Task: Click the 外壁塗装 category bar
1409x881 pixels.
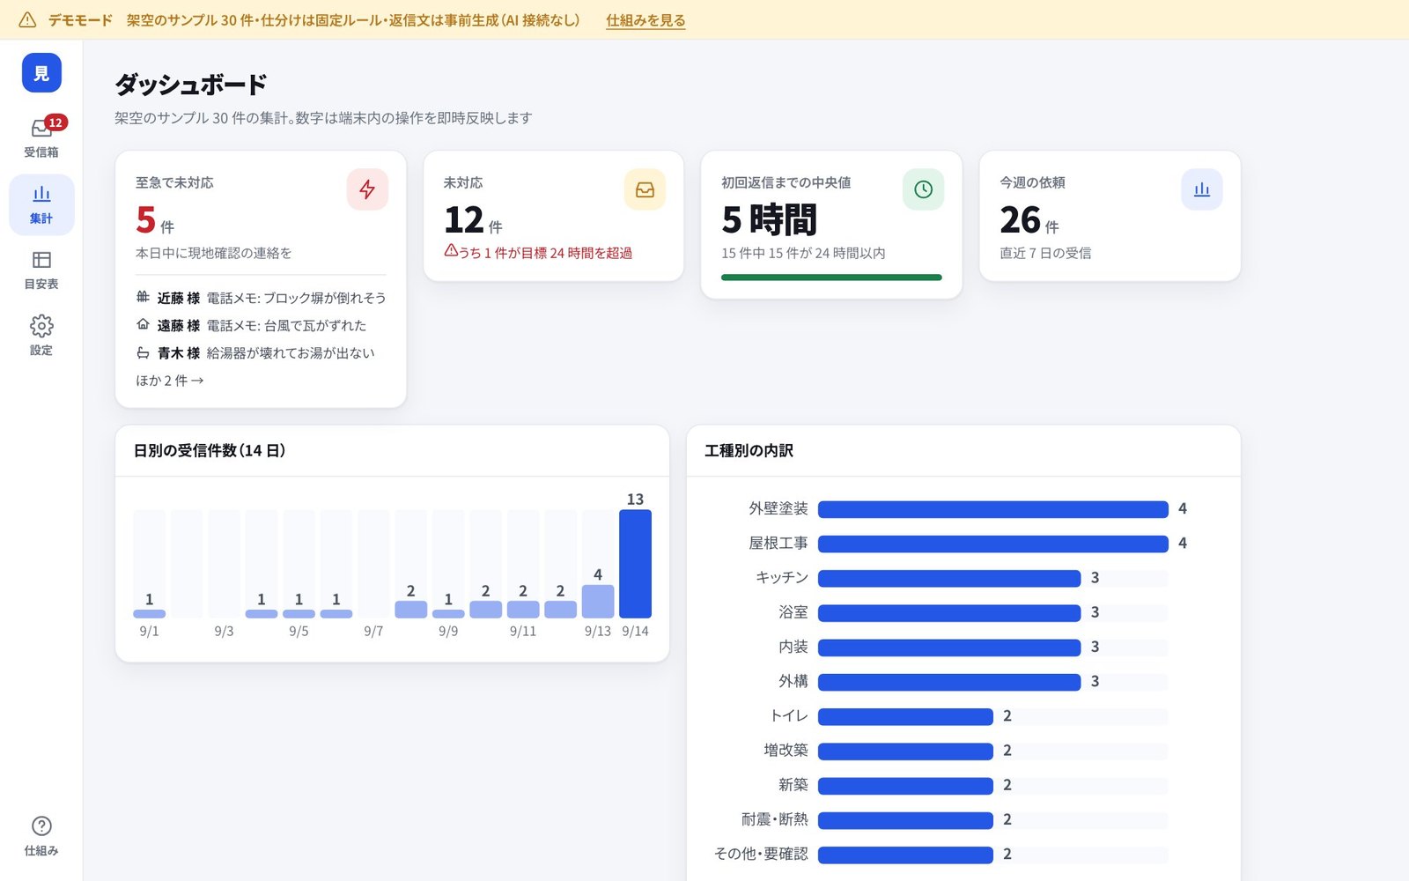Action: coord(993,509)
